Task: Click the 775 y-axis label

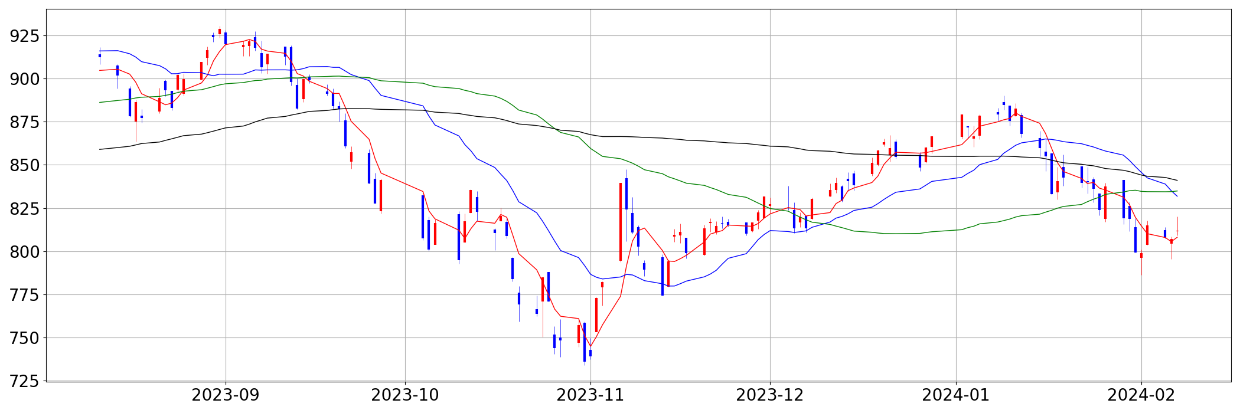Action: pyautogui.click(x=25, y=295)
